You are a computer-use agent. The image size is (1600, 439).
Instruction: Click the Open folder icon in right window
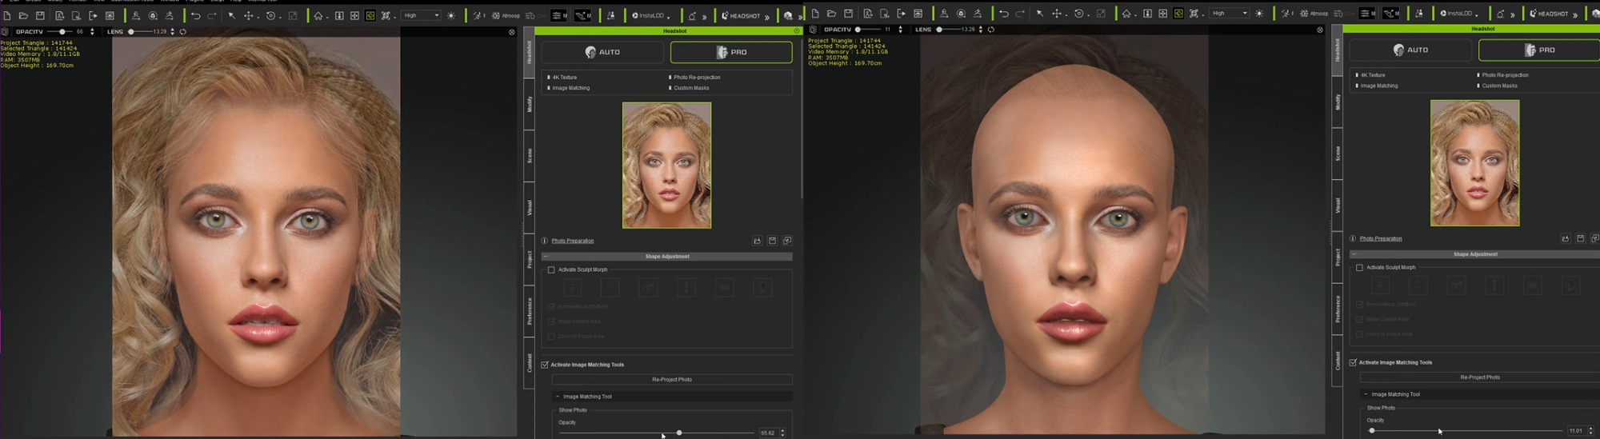click(x=831, y=14)
